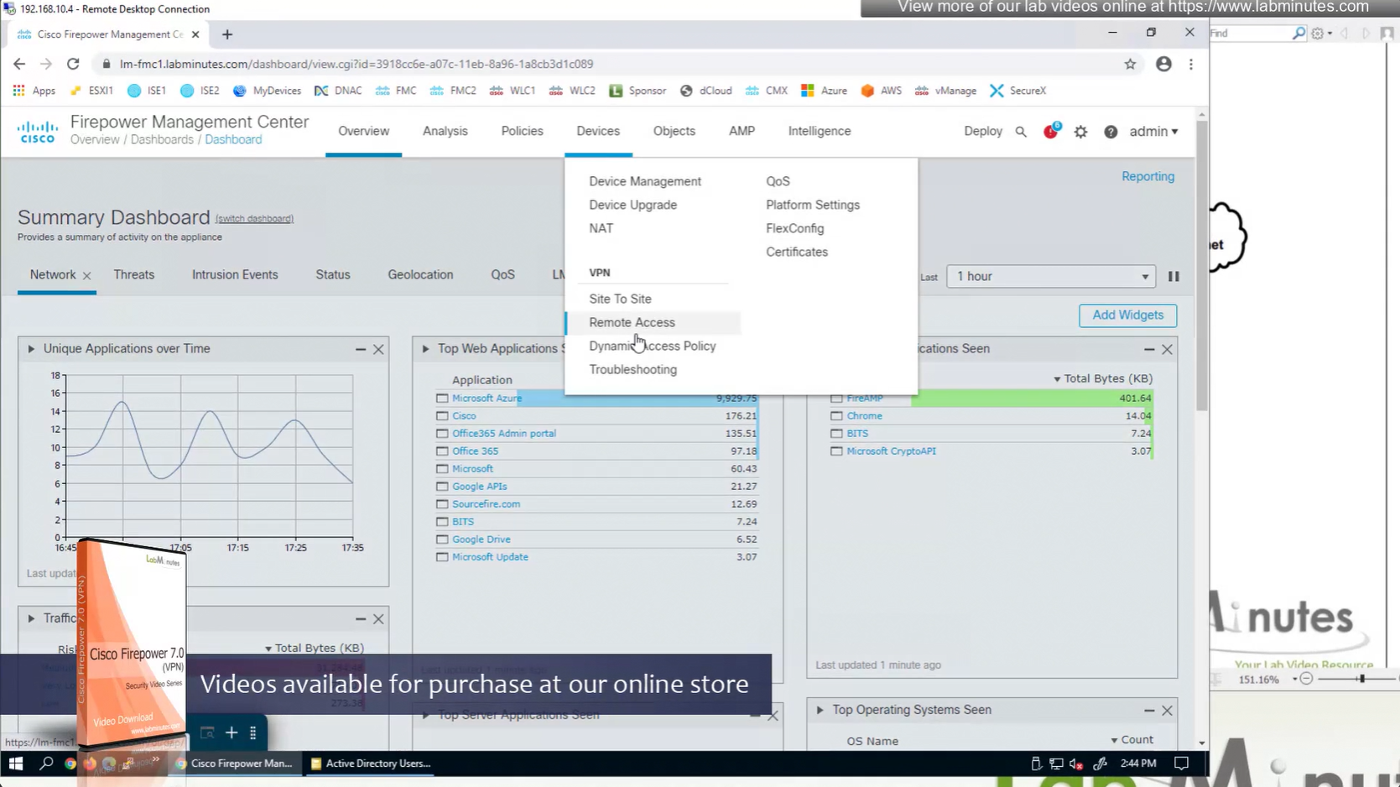Click the Add Widgets button

(1127, 315)
